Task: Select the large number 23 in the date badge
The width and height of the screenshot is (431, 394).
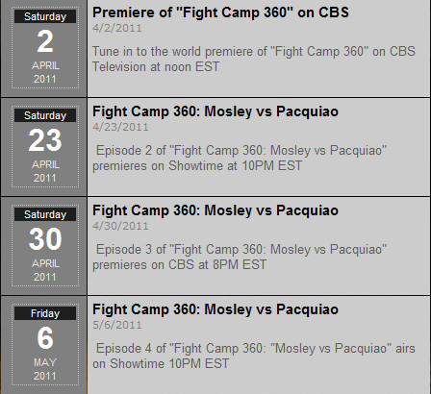Action: [45, 140]
